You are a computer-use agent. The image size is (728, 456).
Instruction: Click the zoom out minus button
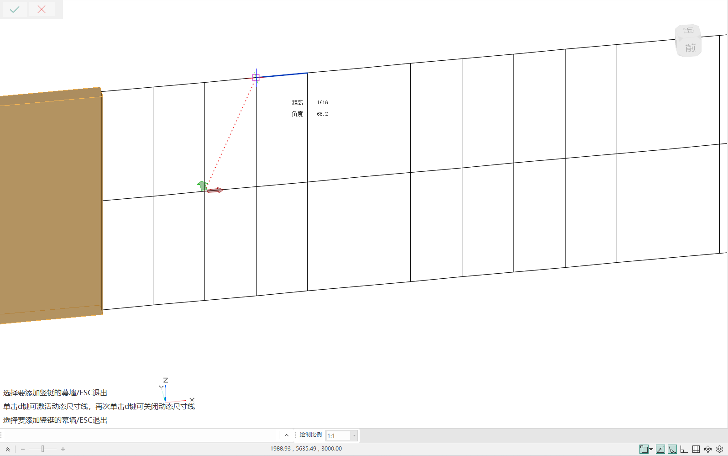pyautogui.click(x=23, y=449)
